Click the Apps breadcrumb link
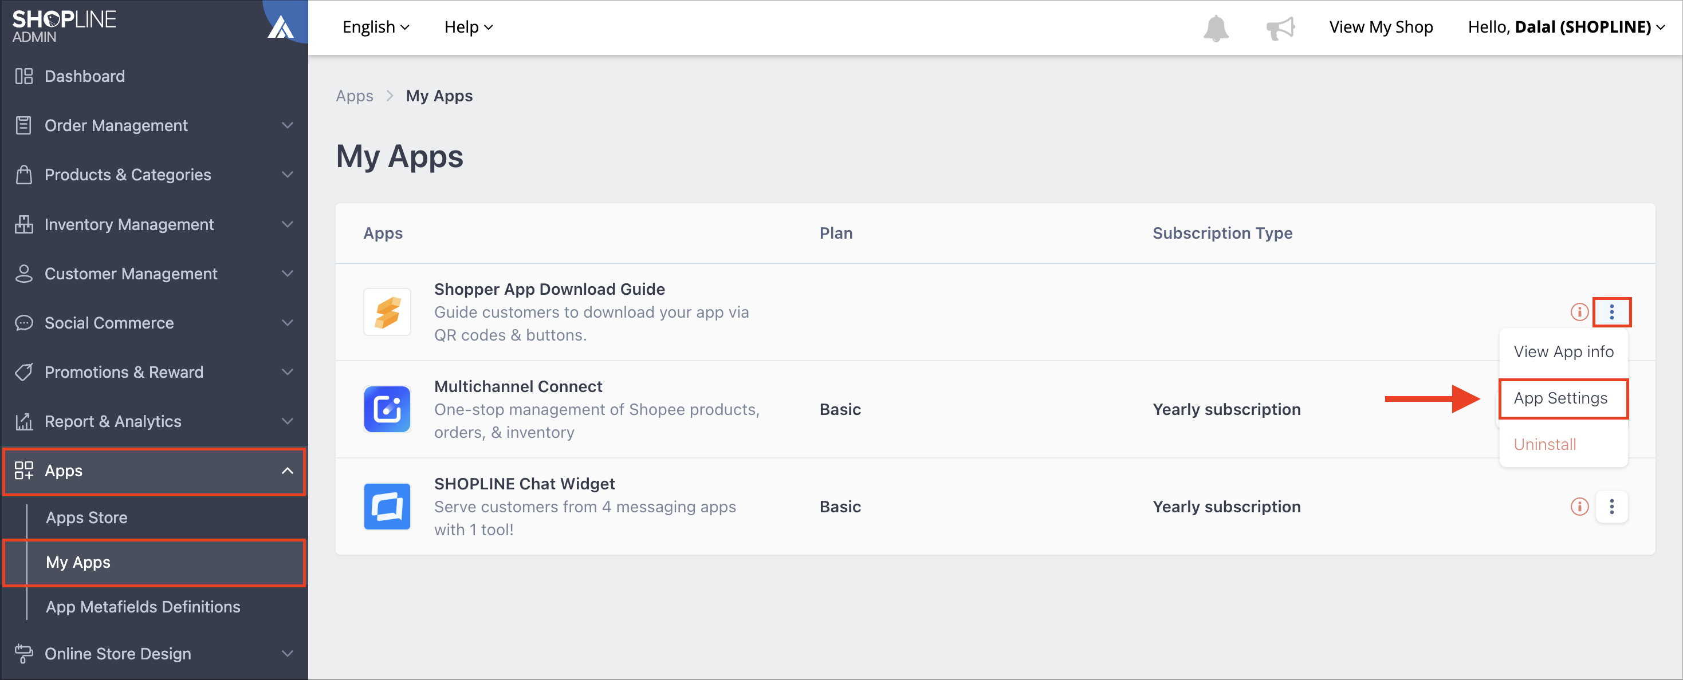1683x680 pixels. (355, 96)
